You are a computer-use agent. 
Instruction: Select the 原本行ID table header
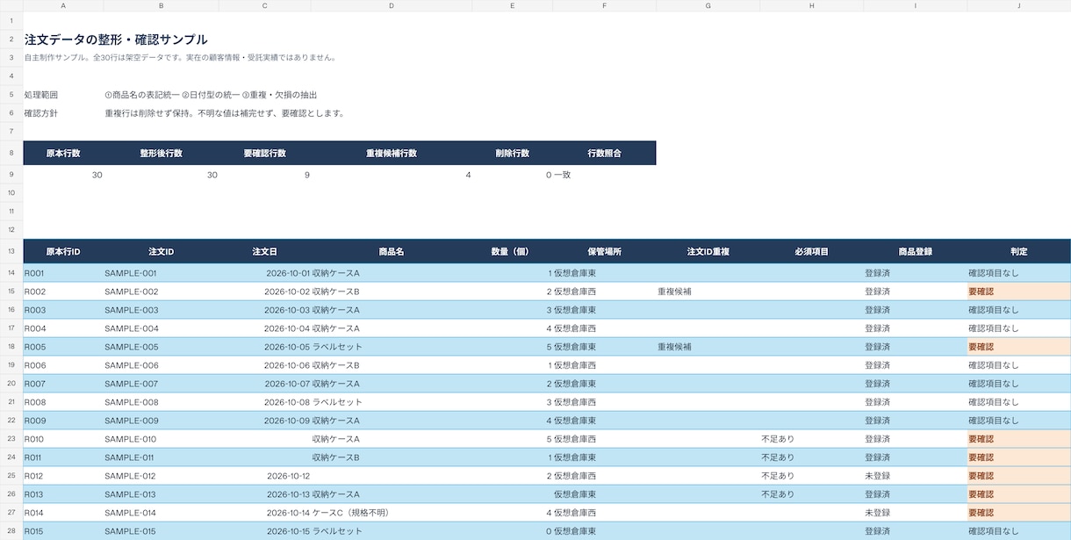coord(63,251)
